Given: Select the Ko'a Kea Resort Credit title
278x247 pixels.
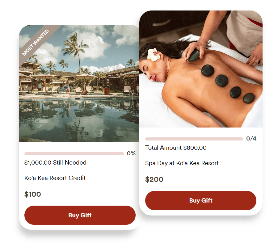Looking at the screenshot, I should tap(55, 178).
